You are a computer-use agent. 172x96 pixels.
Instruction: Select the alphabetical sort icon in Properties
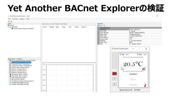point(101,26)
